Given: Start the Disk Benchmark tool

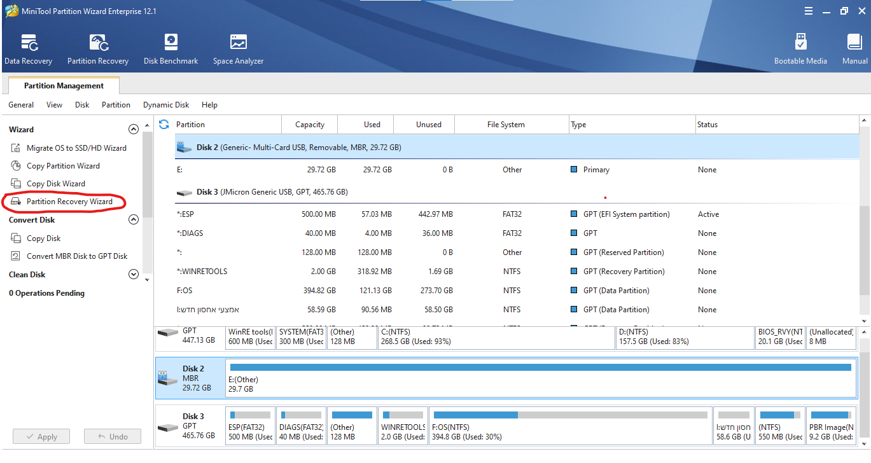Looking at the screenshot, I should (171, 50).
